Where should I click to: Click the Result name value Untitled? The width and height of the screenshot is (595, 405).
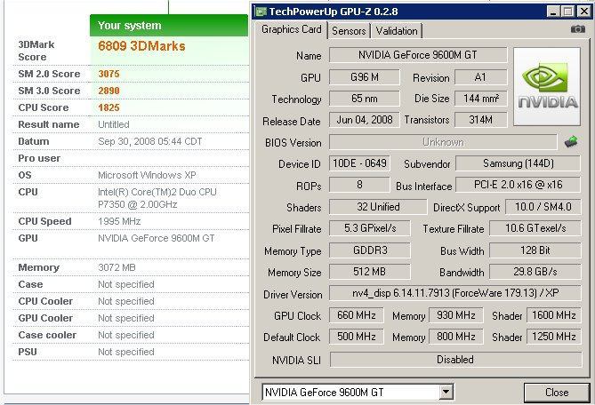pos(114,124)
